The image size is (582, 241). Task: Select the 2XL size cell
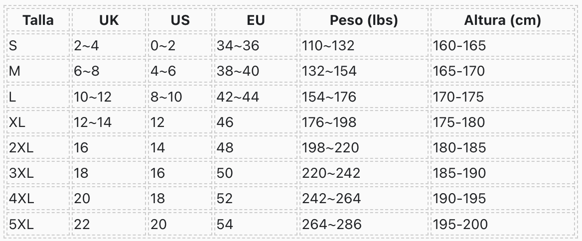38,147
